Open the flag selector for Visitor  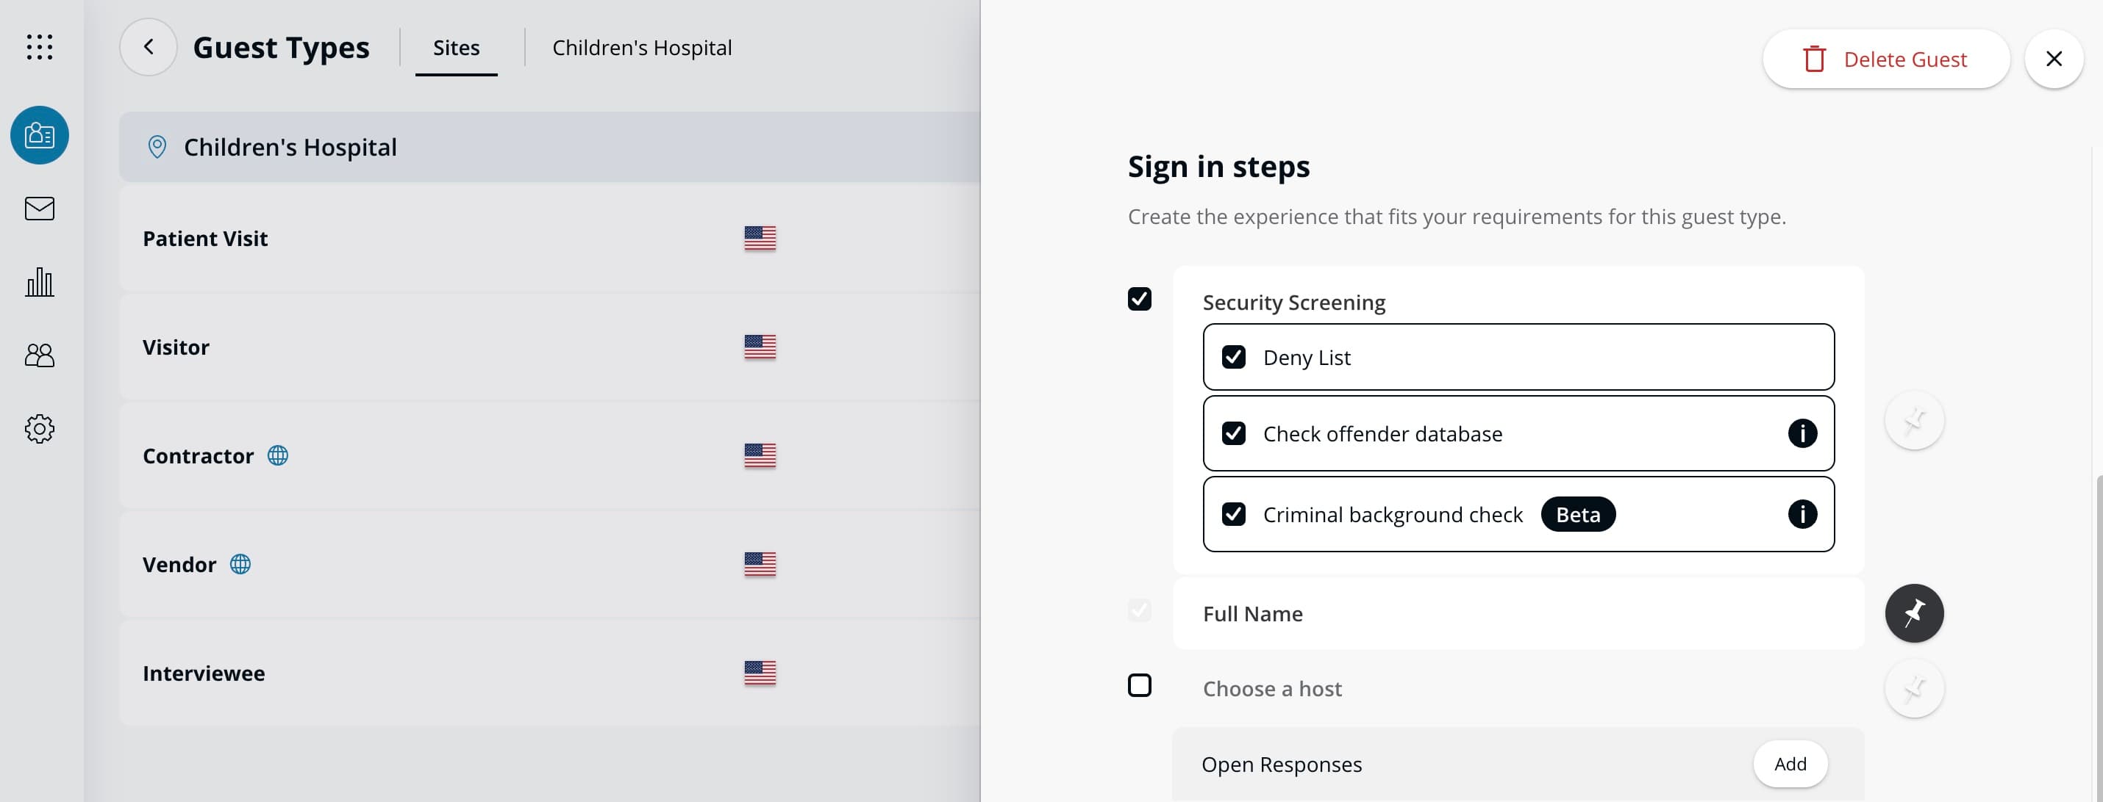click(x=760, y=347)
